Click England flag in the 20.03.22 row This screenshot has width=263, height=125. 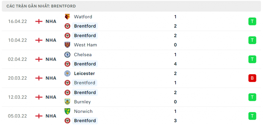[39, 78]
